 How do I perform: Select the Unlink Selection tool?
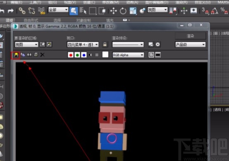coord(32,11)
